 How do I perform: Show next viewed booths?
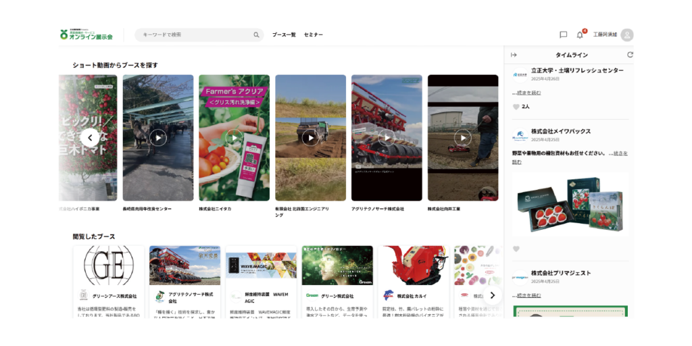click(492, 295)
